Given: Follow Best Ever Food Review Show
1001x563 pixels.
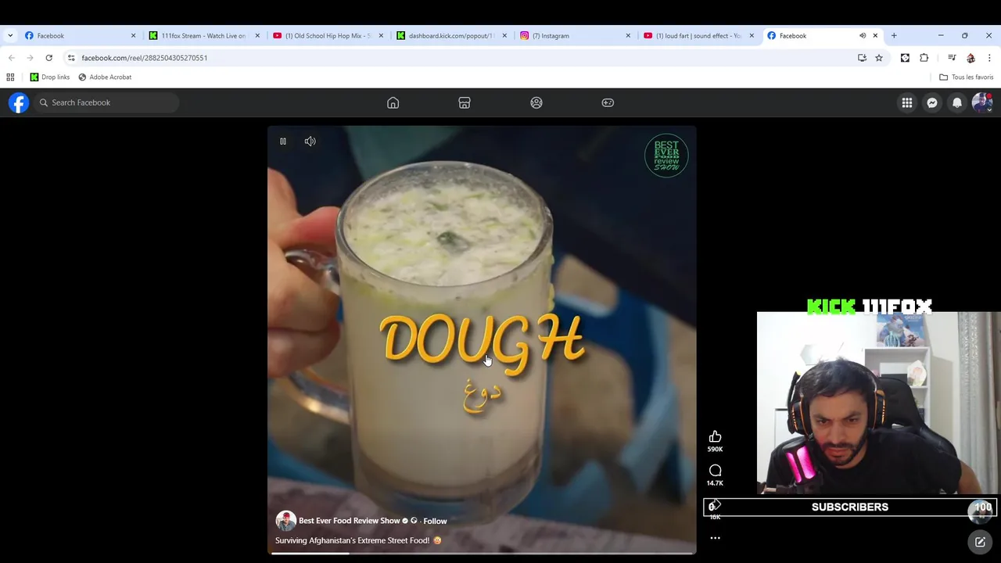Looking at the screenshot, I should (x=435, y=521).
